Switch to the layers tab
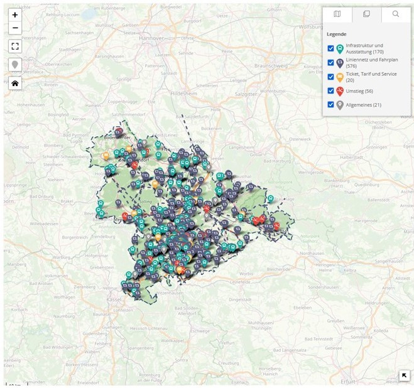The image size is (414, 388). [366, 14]
